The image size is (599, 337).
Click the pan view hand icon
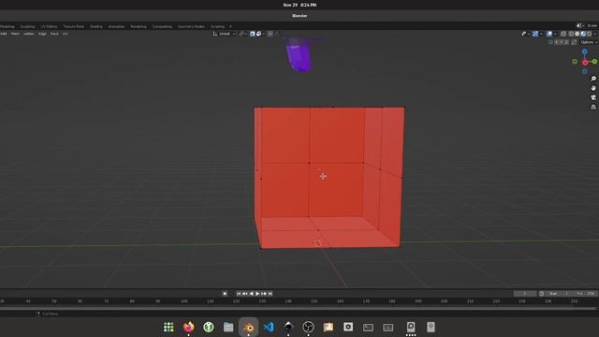[593, 88]
